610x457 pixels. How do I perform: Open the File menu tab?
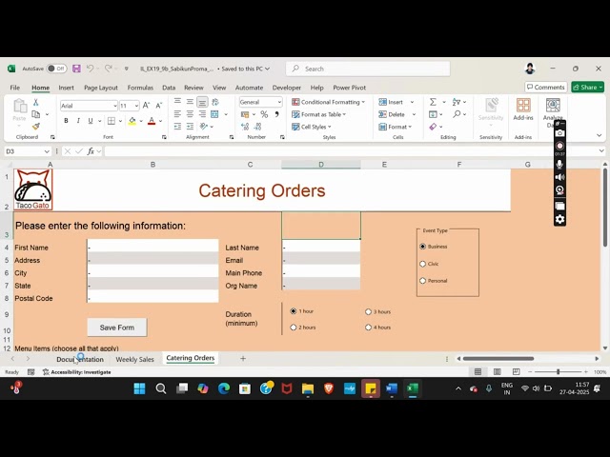[x=15, y=88]
